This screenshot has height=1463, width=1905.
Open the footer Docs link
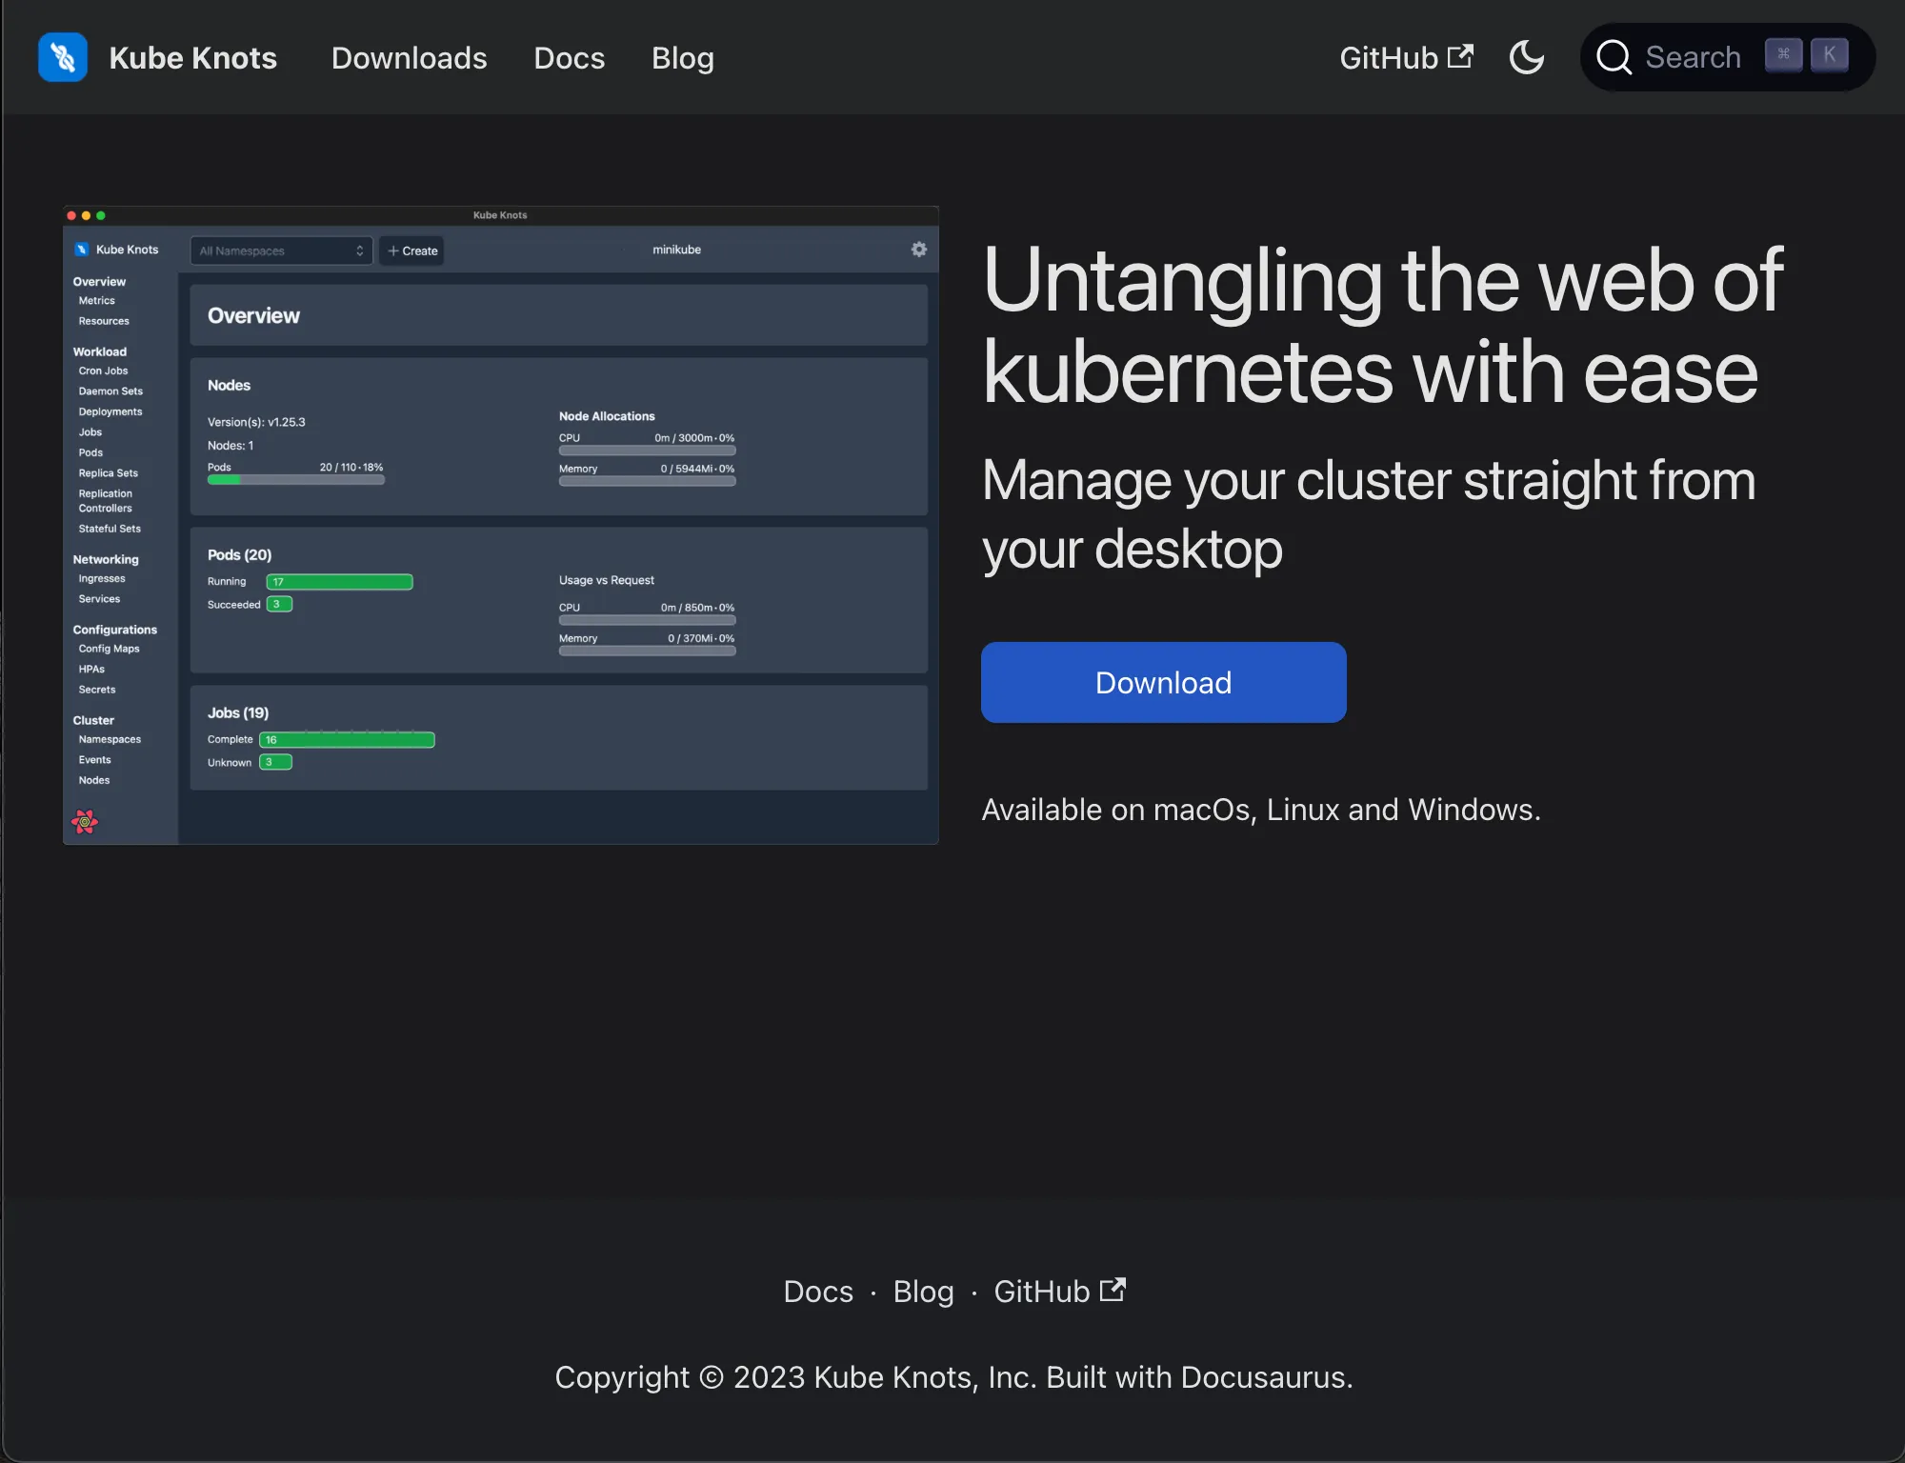pyautogui.click(x=818, y=1292)
